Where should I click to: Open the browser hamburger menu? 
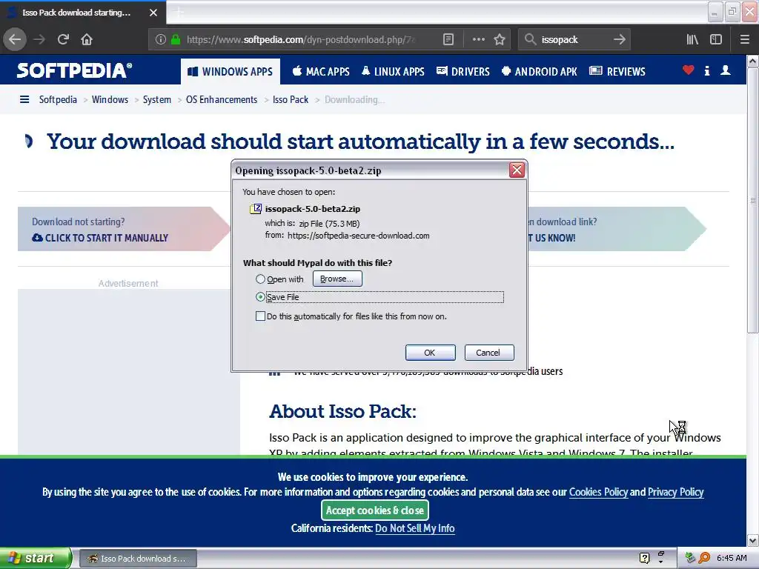pyautogui.click(x=745, y=40)
